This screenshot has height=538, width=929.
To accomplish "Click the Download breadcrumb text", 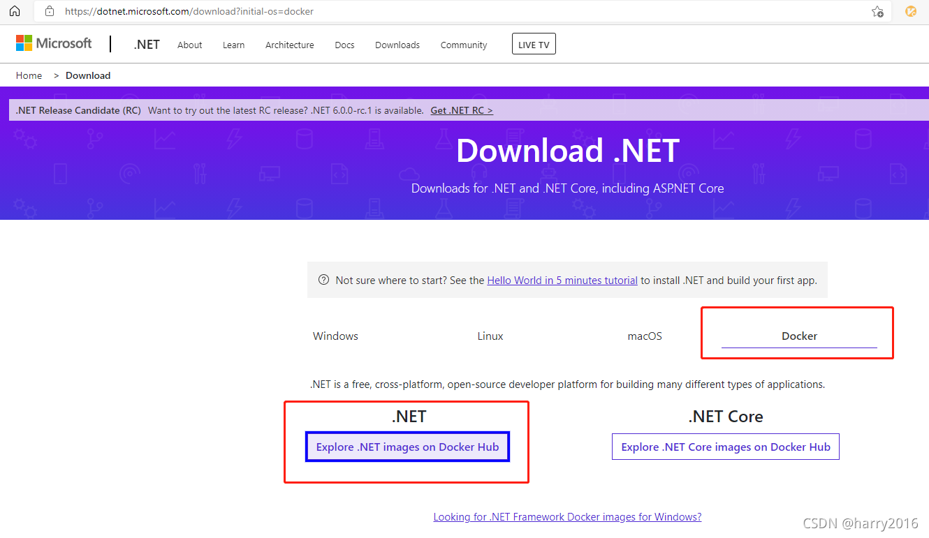I will 88,75.
